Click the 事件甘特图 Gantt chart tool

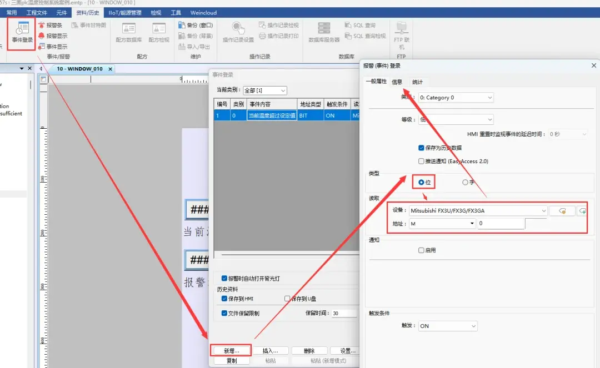point(89,25)
